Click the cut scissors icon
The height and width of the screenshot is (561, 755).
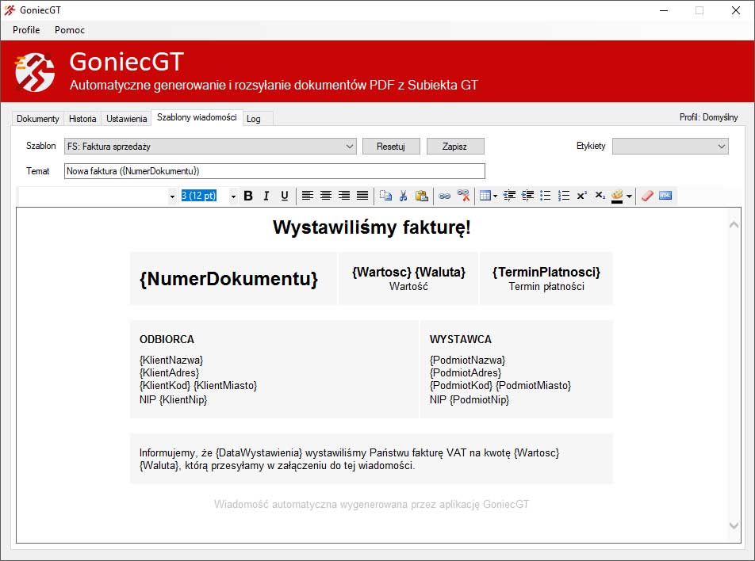(404, 196)
